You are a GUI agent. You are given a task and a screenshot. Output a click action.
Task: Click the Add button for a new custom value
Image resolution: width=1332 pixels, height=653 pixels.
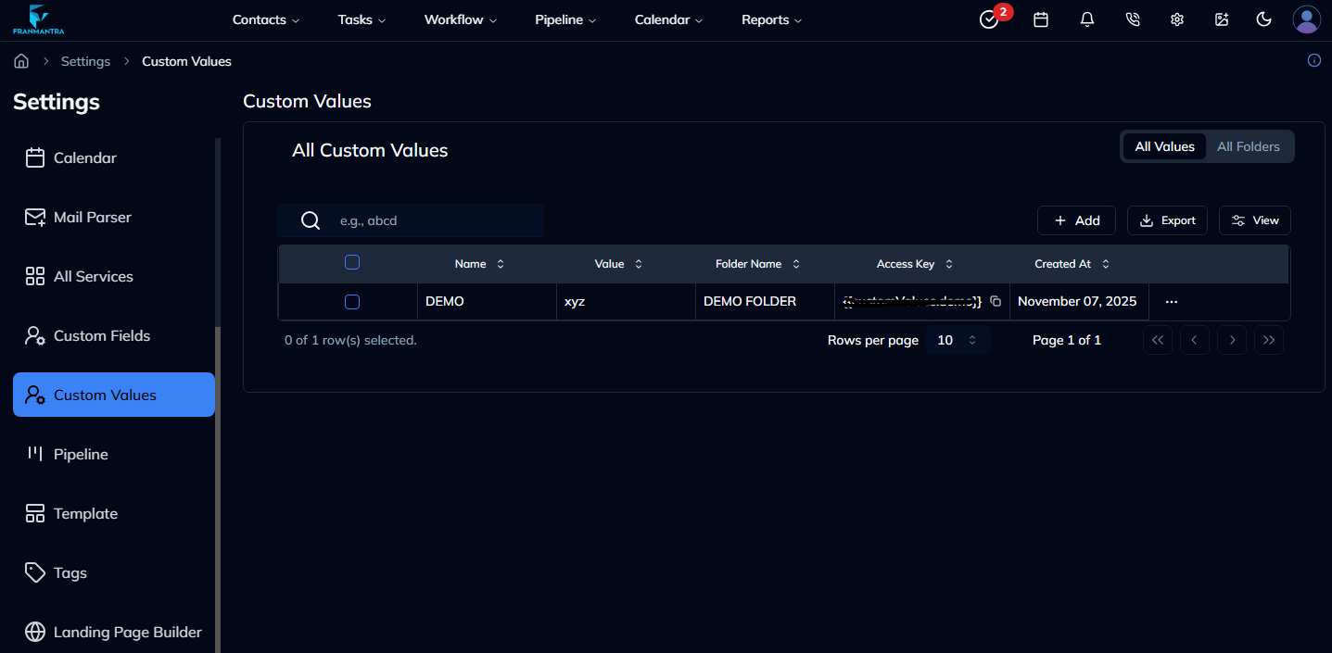pyautogui.click(x=1076, y=220)
